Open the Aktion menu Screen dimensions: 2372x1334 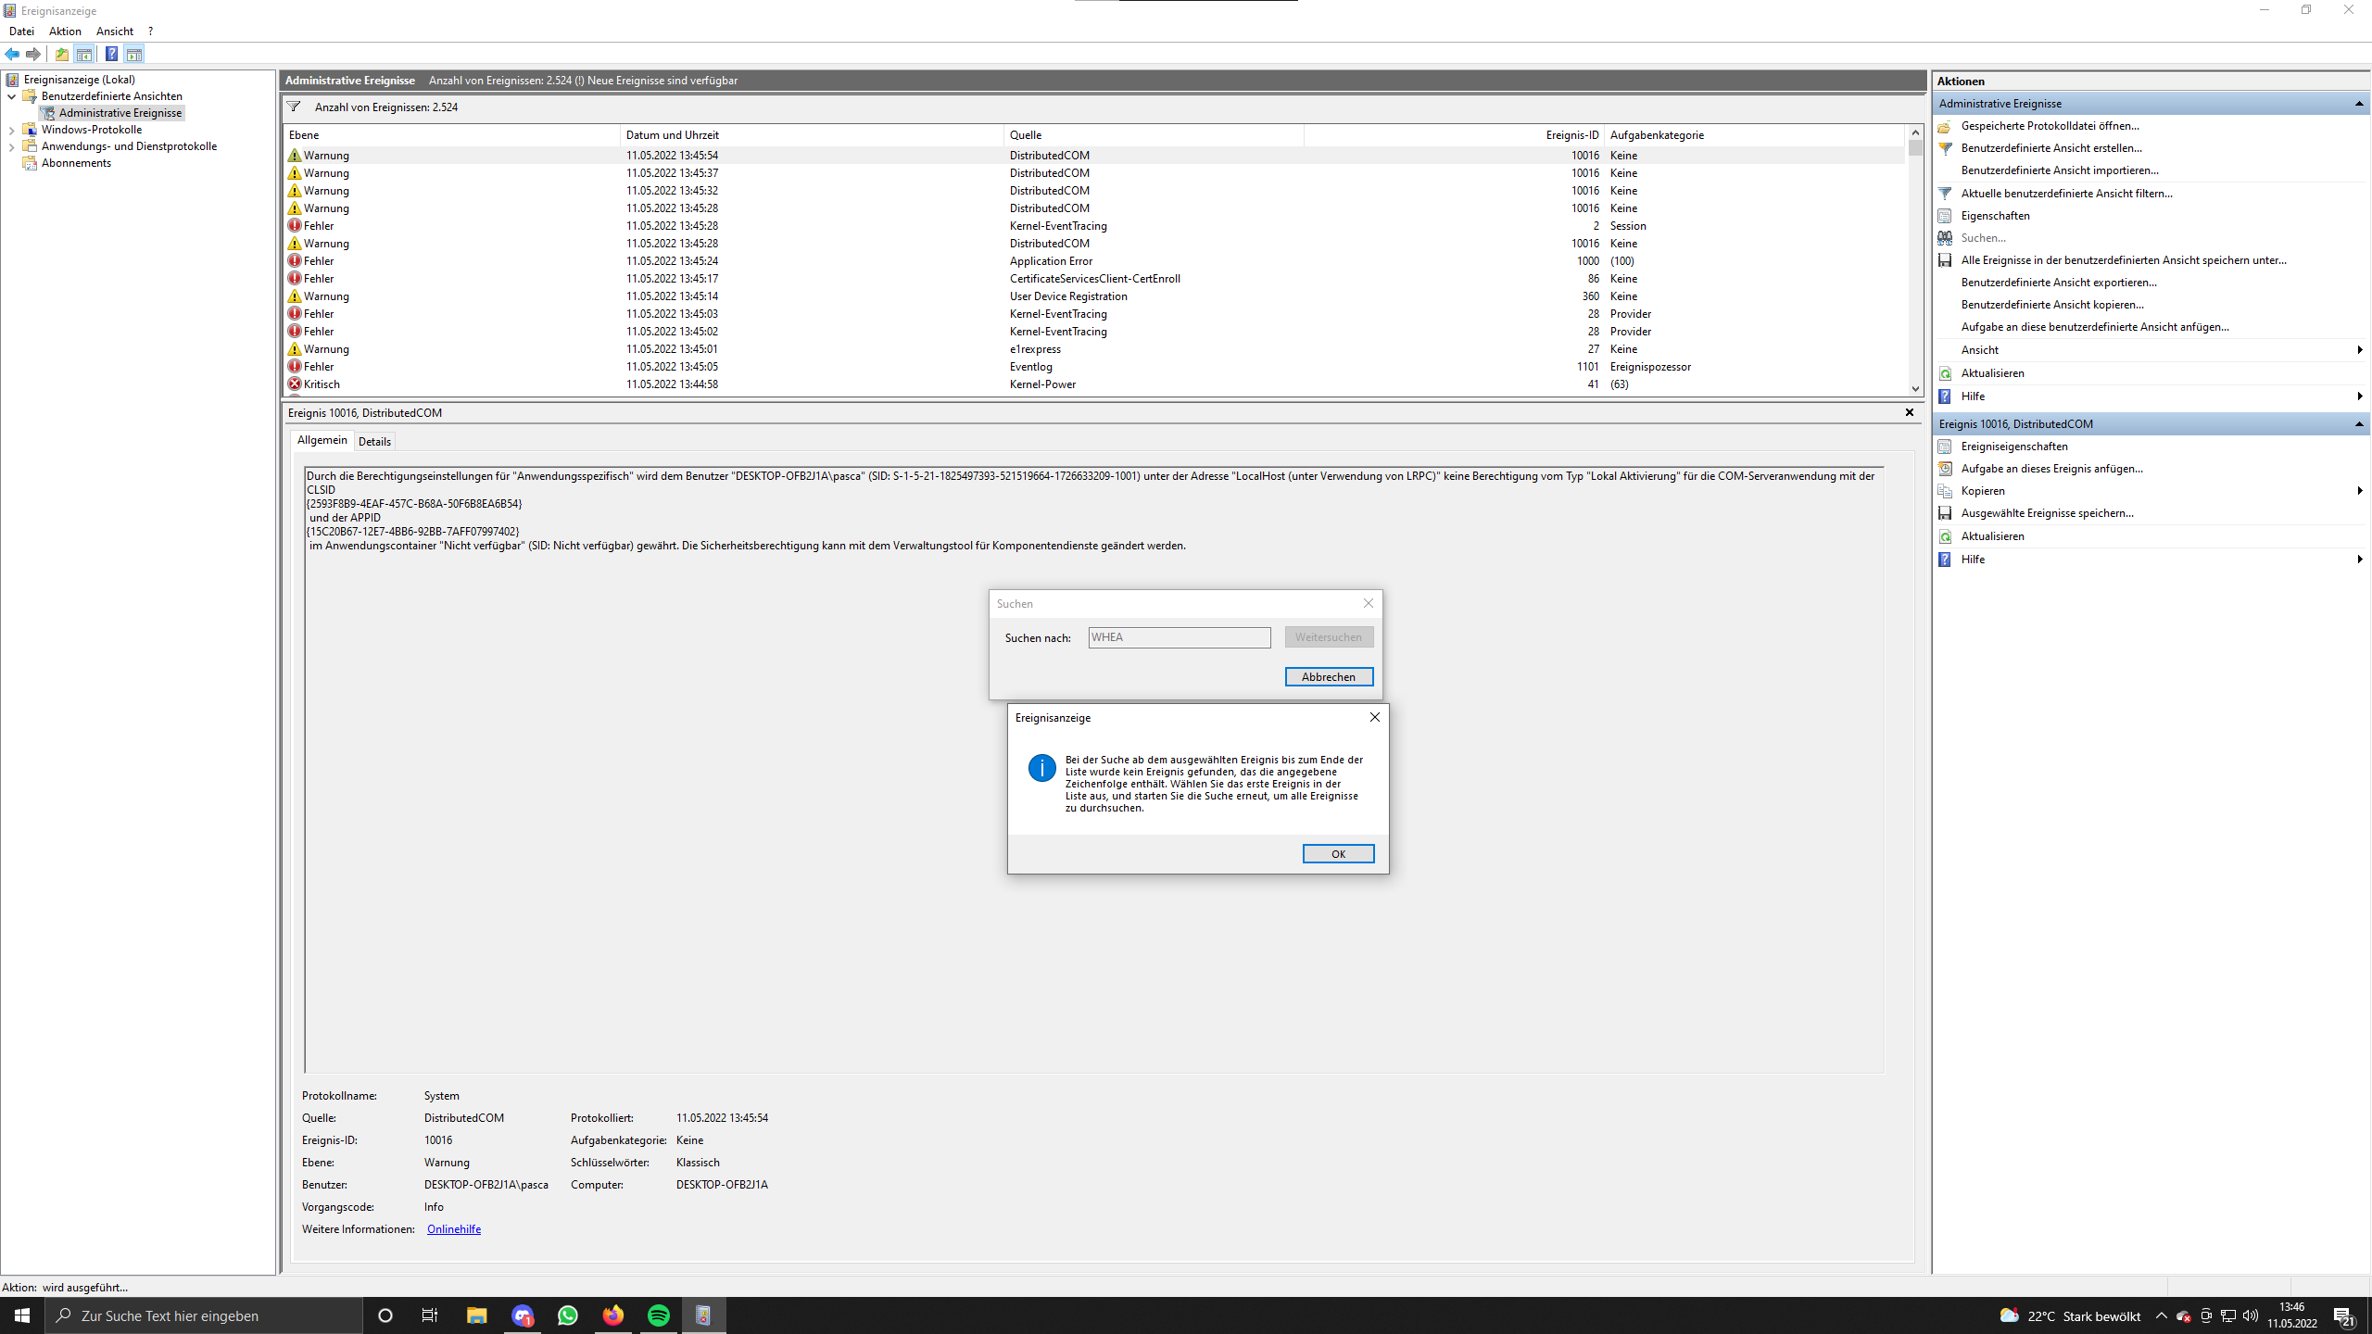(65, 31)
